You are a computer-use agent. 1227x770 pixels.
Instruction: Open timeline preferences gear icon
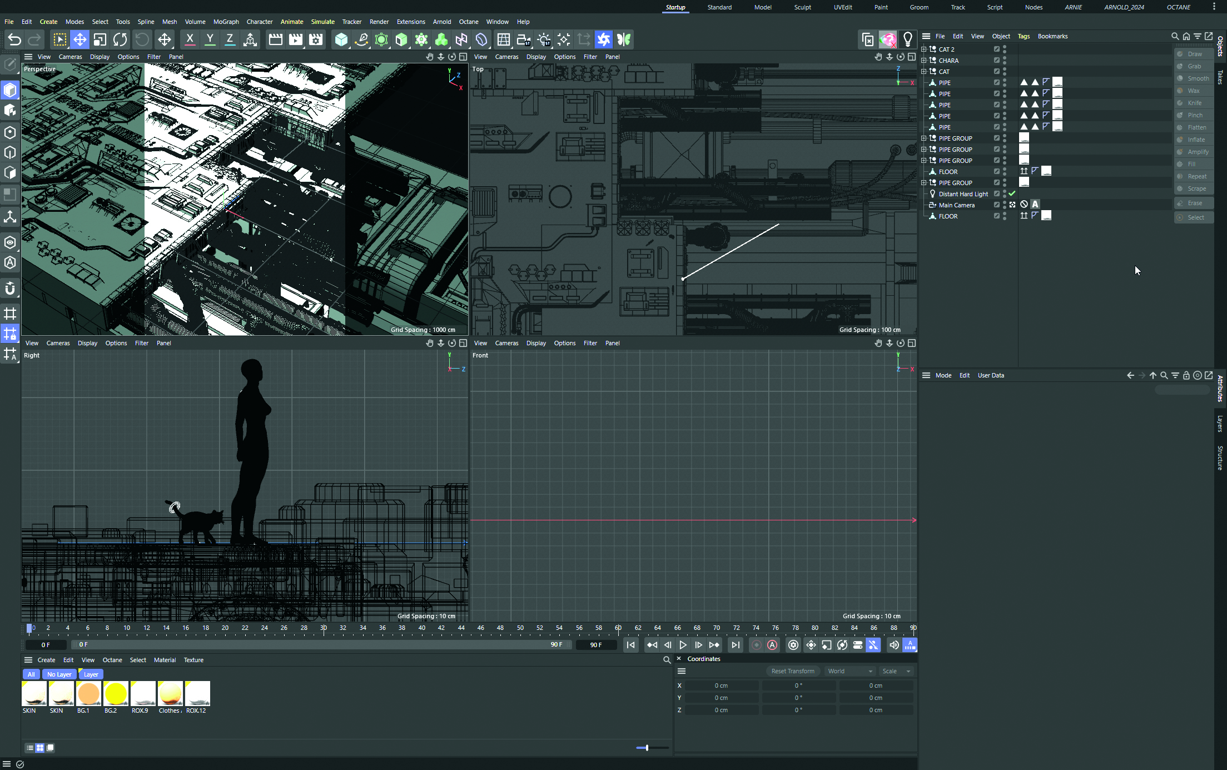[x=793, y=645]
